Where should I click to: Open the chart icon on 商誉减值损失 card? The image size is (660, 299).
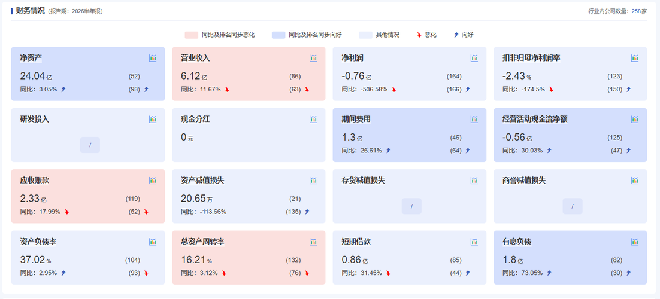(x=635, y=181)
